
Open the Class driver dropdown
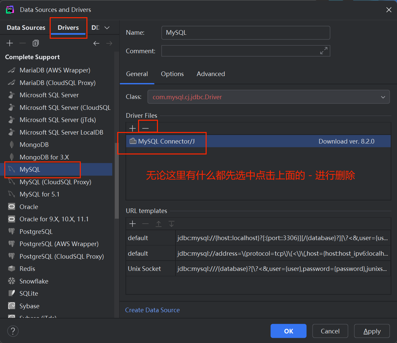tap(383, 97)
